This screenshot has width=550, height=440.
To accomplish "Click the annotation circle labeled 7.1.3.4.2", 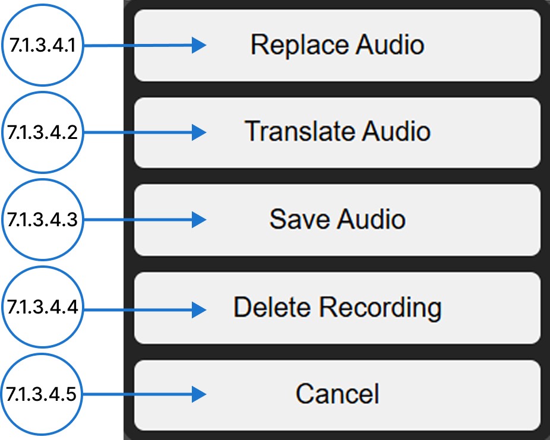I will [x=42, y=131].
